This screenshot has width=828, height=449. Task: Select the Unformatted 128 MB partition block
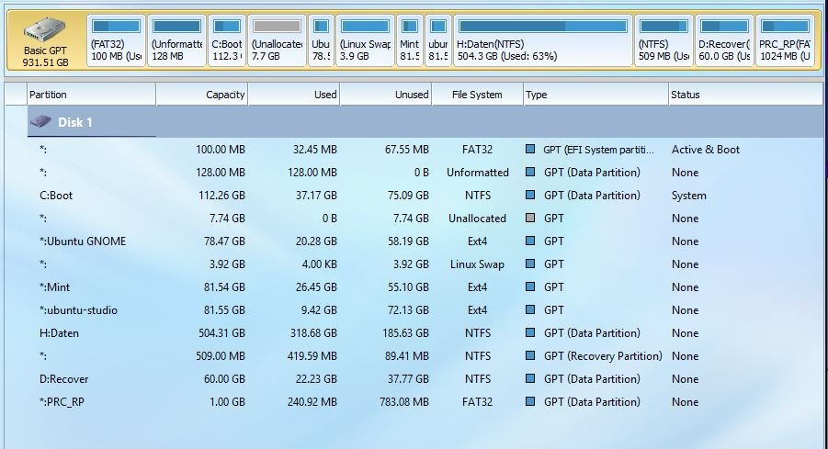(x=176, y=41)
